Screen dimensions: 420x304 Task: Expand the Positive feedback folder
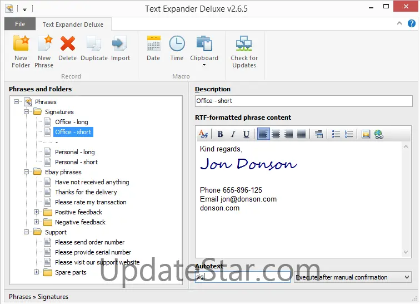[37, 212]
